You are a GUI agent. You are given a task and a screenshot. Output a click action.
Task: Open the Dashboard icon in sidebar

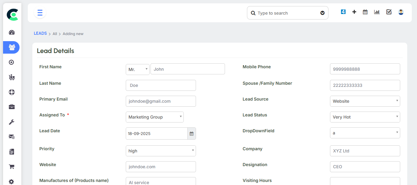pos(11,32)
